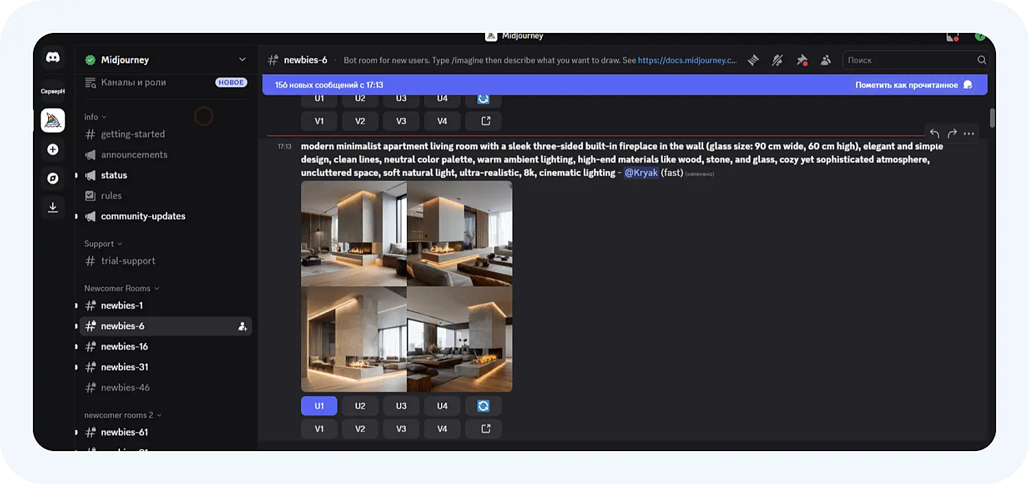
Task: Open the announcements channel
Action: 134,155
